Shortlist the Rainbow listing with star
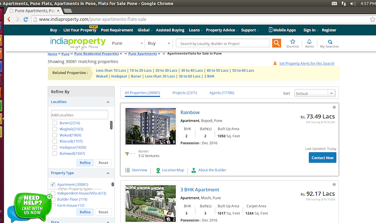Screen dimensions: 376x223 (x=334, y=107)
